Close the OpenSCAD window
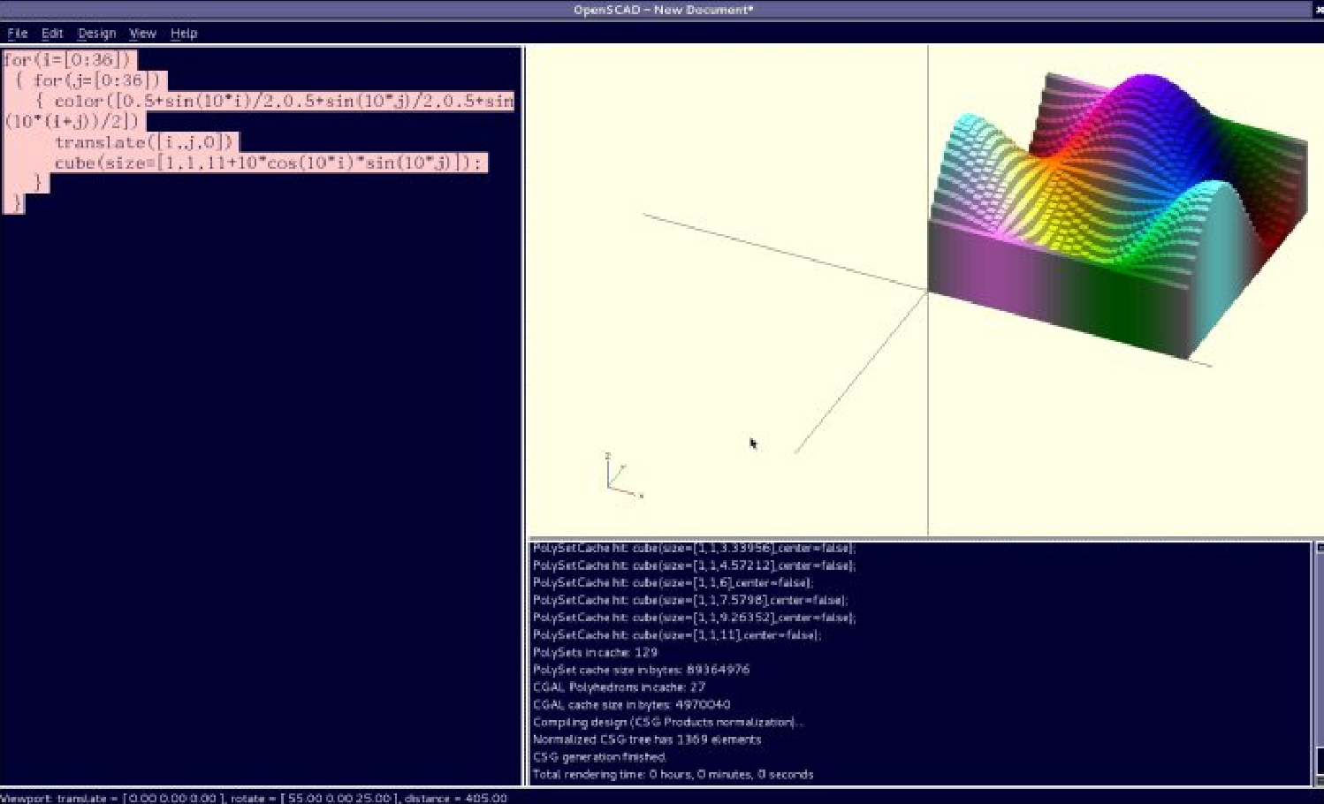 (1319, 10)
